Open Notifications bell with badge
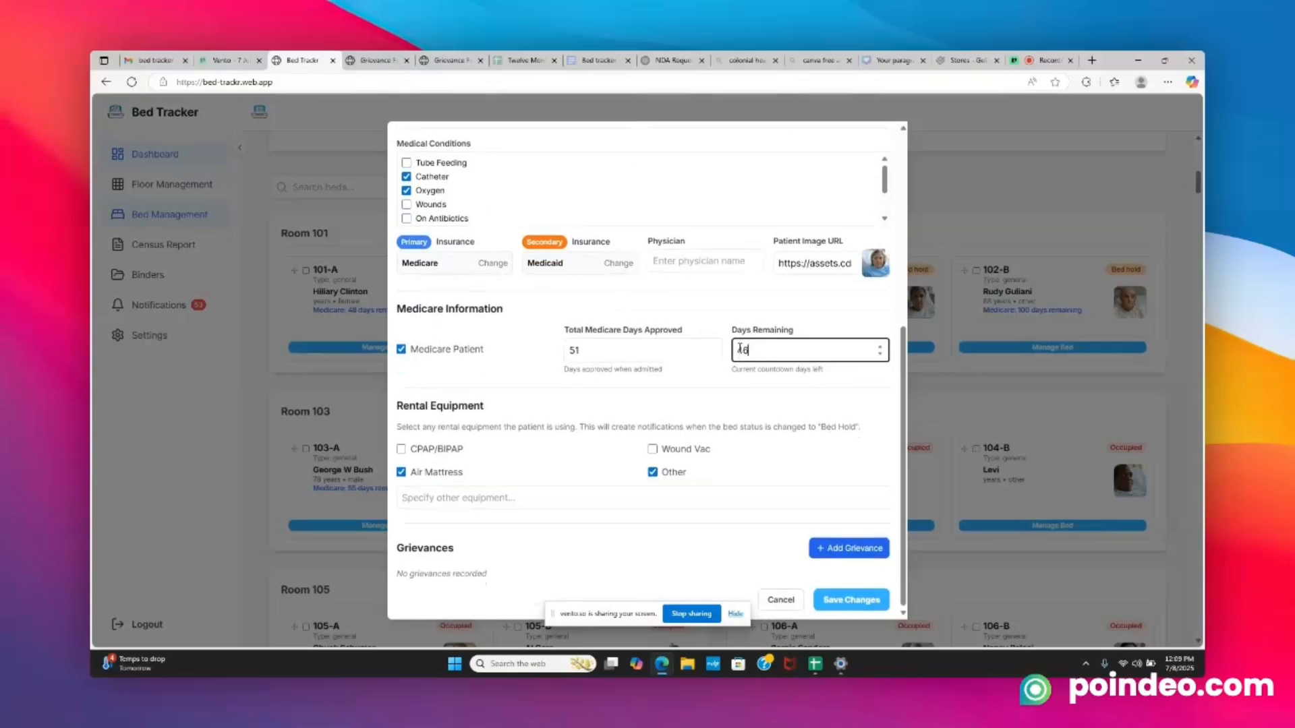 (117, 305)
